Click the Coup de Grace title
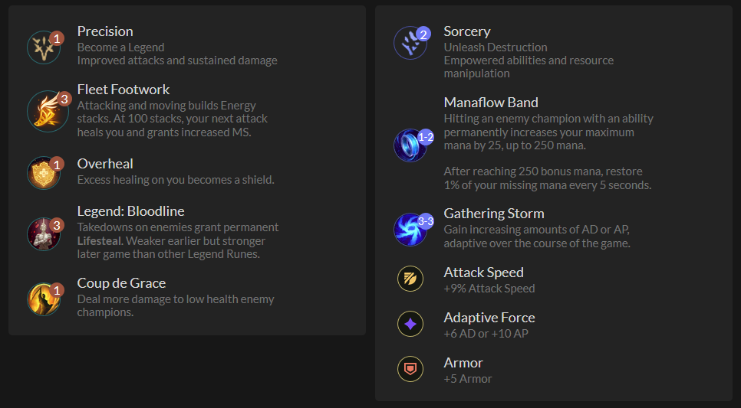 (121, 283)
